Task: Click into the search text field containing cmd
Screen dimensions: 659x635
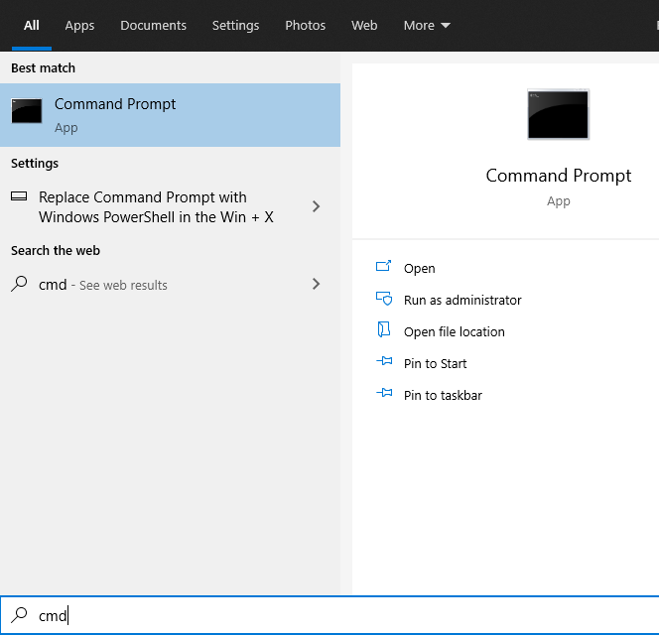Action: point(298,616)
